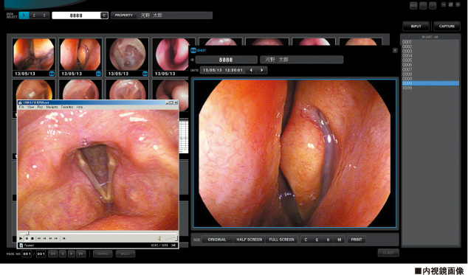Image resolution: width=468 pixels, height=275 pixels.
Task: Click the CAPTURE button
Action: [x=447, y=27]
